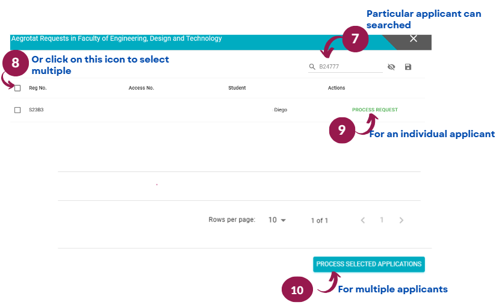Viewport: 499px width, 308px height.
Task: Click the magnifier search icon
Action: coord(312,67)
